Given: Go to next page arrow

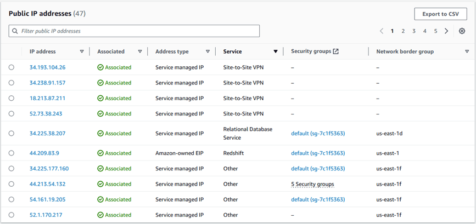Looking at the screenshot, I should coord(446,31).
